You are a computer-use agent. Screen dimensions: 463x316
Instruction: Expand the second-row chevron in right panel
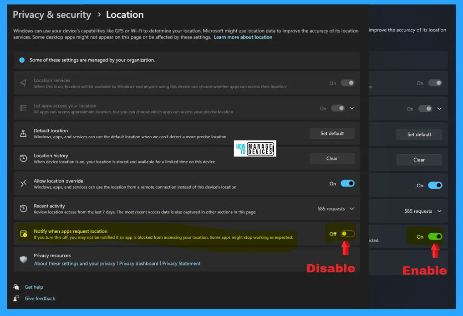click(x=439, y=109)
